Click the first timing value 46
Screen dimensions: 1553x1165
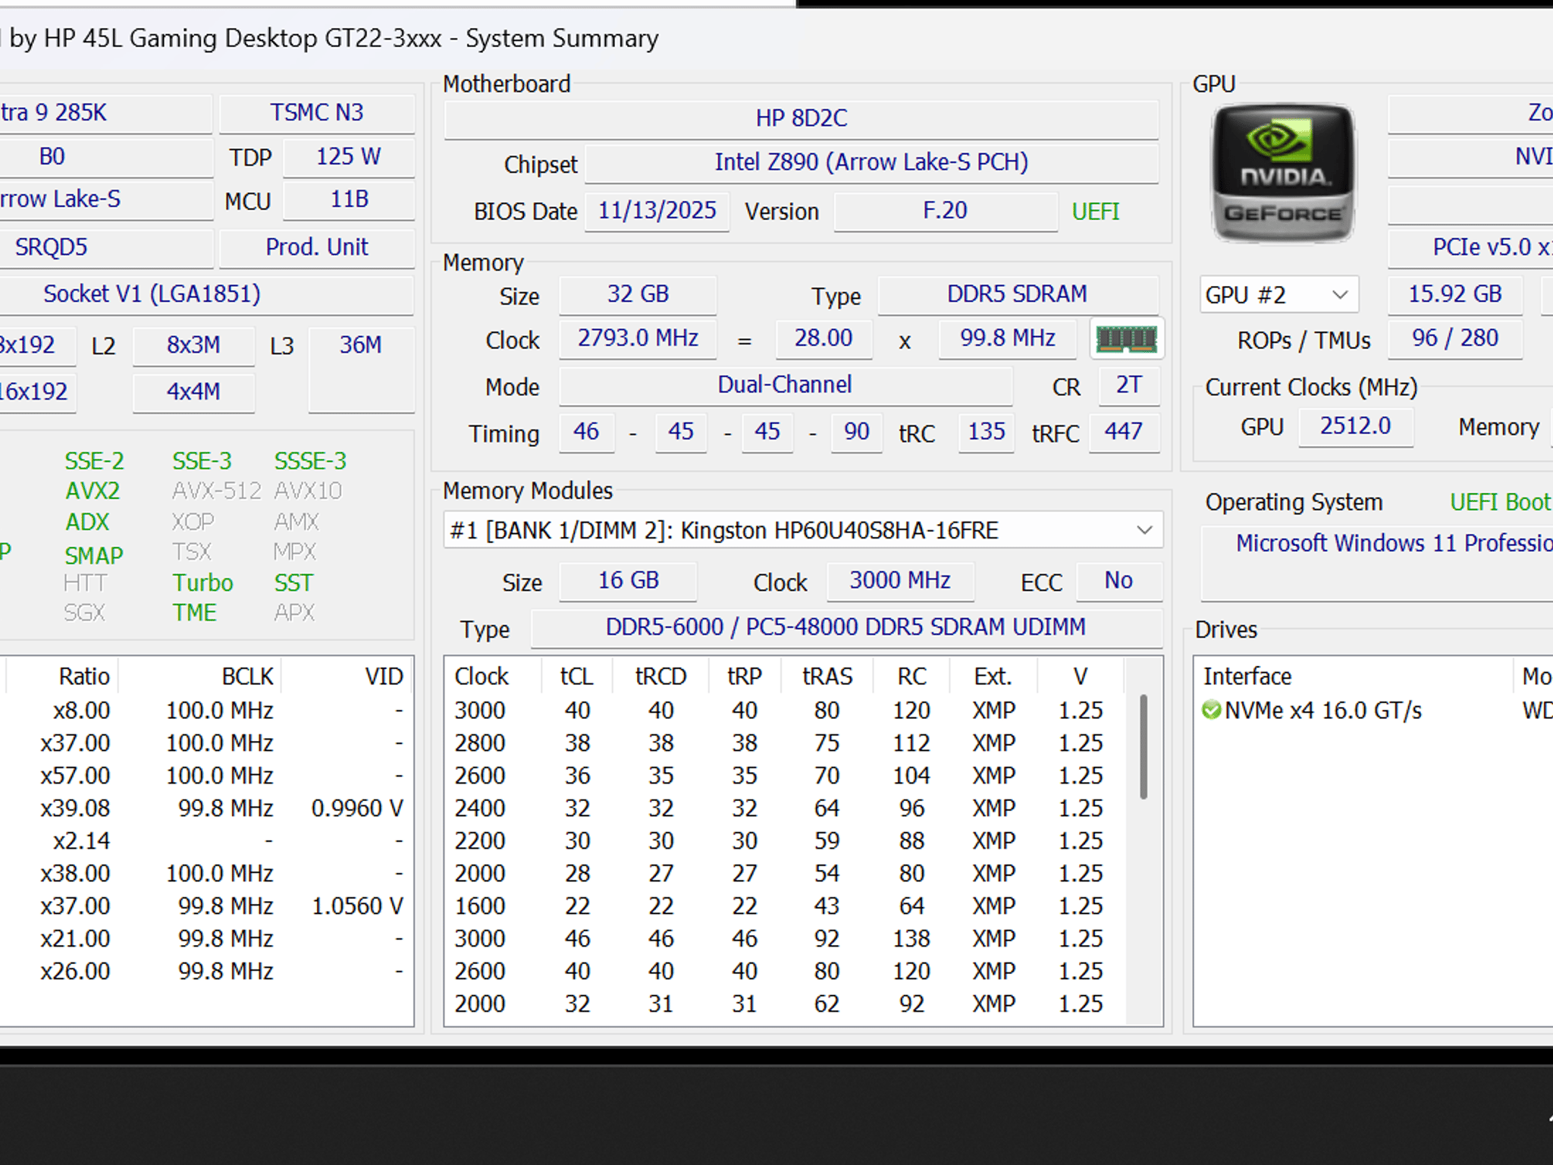(586, 433)
